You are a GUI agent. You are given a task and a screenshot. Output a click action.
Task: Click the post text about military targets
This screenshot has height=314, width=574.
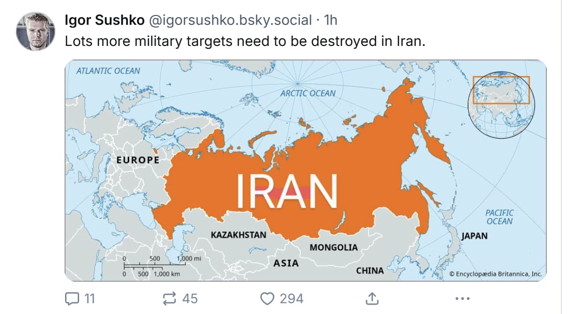click(245, 41)
